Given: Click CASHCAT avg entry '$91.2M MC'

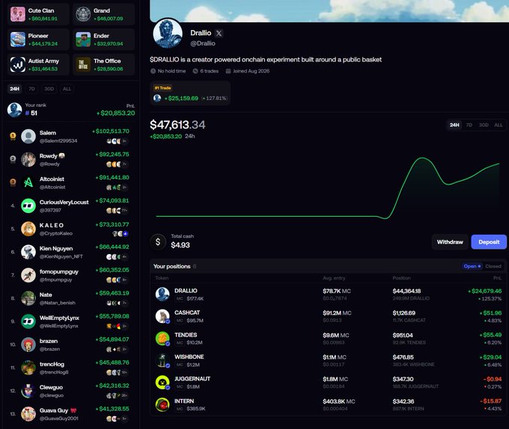Looking at the screenshot, I should click(337, 313).
